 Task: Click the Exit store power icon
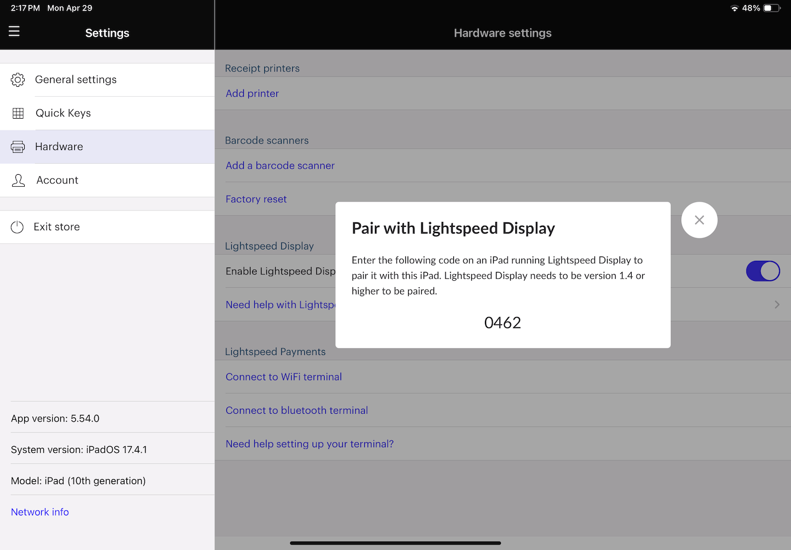tap(17, 226)
